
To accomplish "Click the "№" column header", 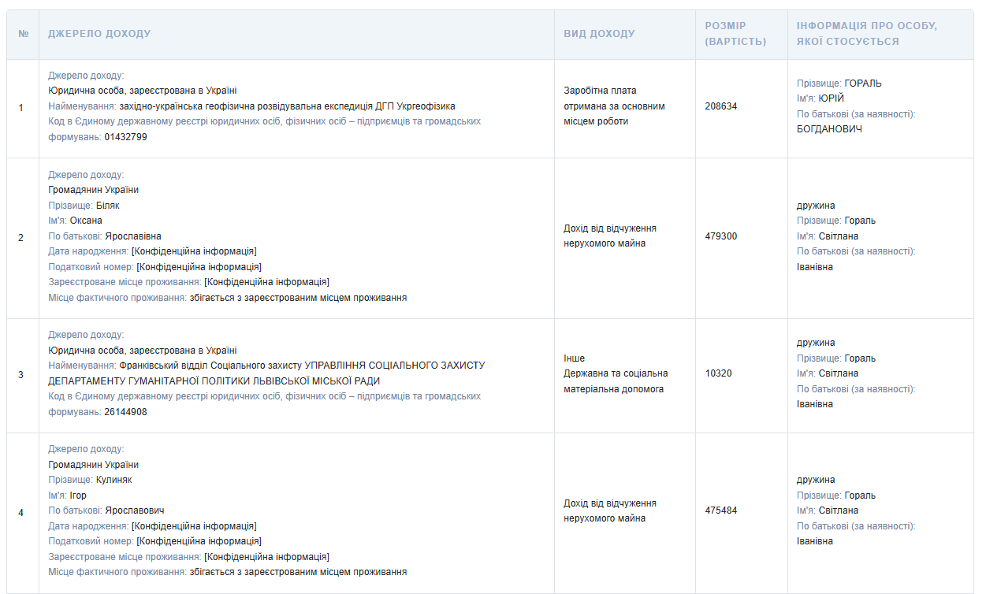I will 24,34.
